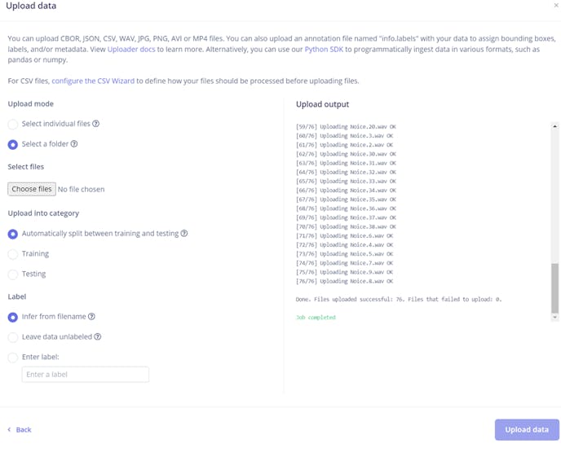Click the back arrow icon

click(9, 429)
